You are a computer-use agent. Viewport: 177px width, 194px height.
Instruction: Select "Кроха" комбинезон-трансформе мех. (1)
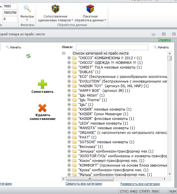(113, 170)
